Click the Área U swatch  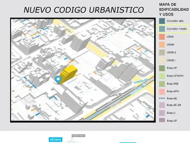162,113
